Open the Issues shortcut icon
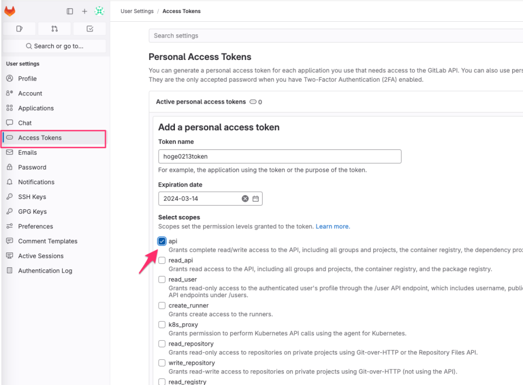The image size is (523, 385). point(20,28)
